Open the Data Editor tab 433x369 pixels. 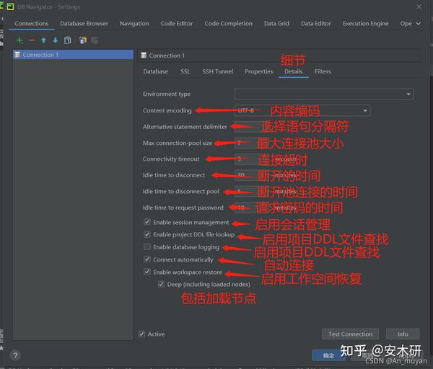point(316,24)
